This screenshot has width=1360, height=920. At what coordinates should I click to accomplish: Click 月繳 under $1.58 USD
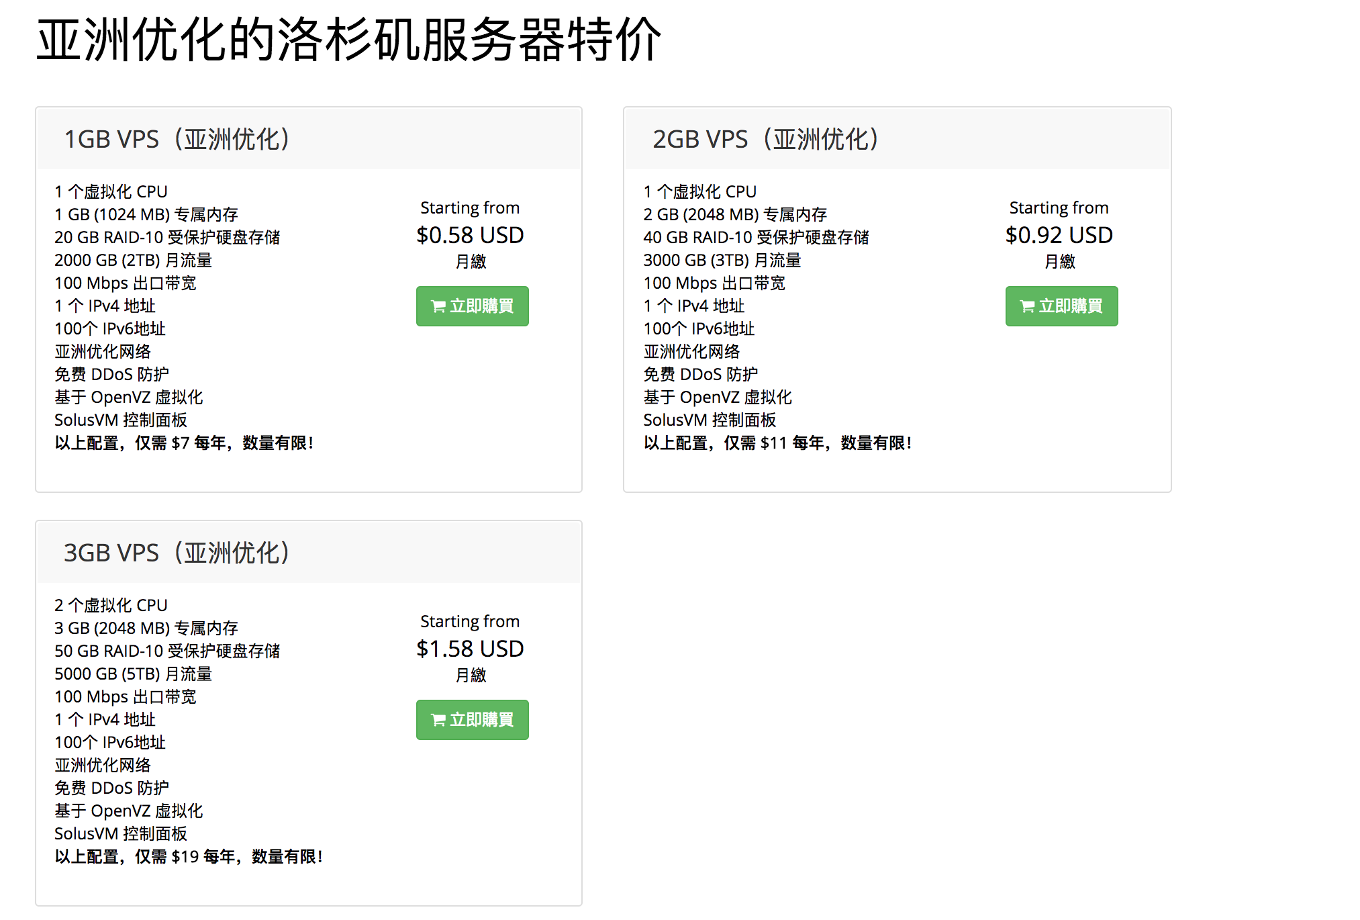point(471,676)
